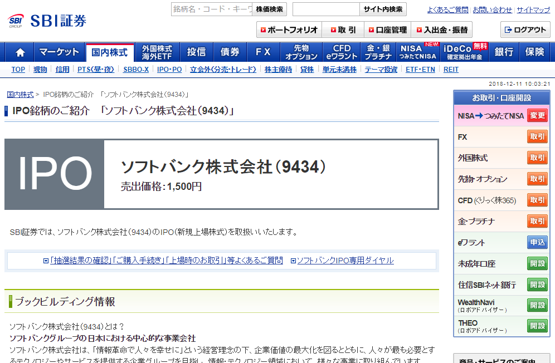The image size is (555, 363).
Task: Select the CFD eワラント tab
Action: 342,52
